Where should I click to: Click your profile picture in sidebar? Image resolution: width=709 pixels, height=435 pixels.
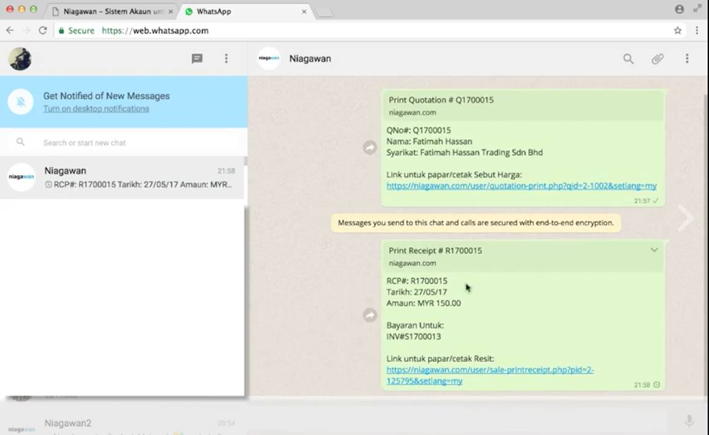point(20,59)
